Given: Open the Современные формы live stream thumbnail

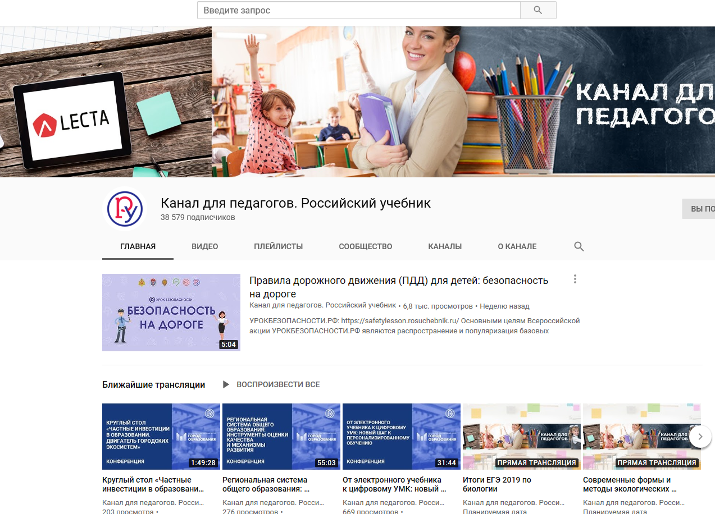Looking at the screenshot, I should [642, 437].
